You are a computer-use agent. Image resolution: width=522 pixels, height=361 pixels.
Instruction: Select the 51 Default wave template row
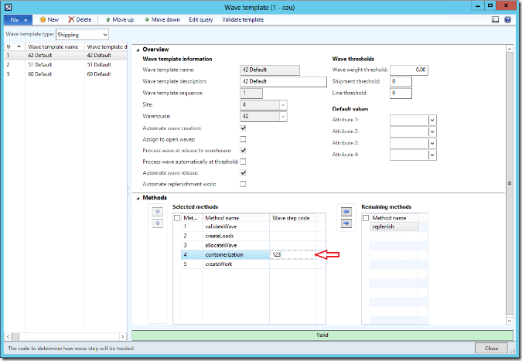pyautogui.click(x=66, y=65)
